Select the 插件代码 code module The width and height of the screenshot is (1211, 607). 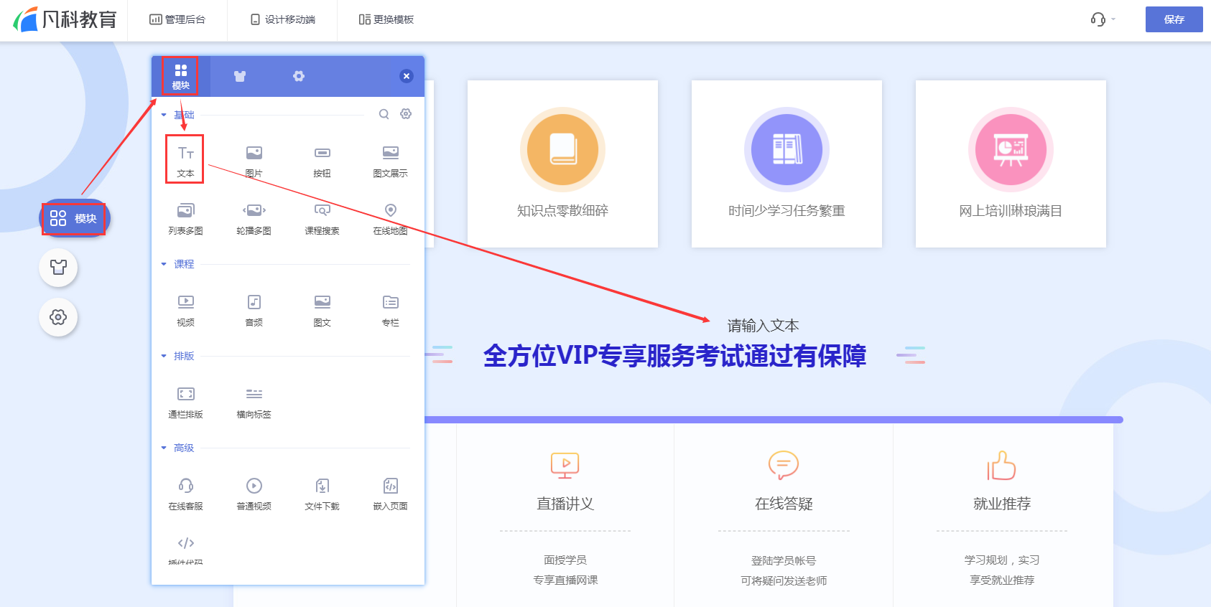click(x=185, y=550)
